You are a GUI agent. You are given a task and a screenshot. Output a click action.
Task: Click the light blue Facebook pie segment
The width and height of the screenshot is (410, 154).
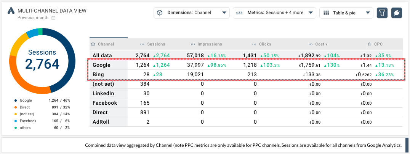(x=33, y=33)
